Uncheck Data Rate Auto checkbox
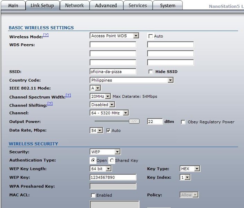Screen dimensions: 244x208 [x=108, y=131]
